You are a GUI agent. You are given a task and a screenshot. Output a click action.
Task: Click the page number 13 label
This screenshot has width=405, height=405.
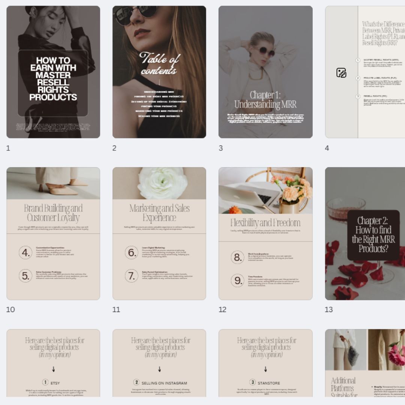coord(329,309)
